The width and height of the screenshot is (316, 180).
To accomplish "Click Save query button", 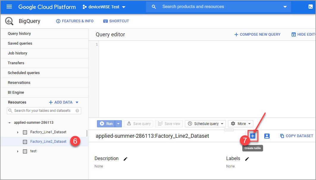I will (x=139, y=124).
